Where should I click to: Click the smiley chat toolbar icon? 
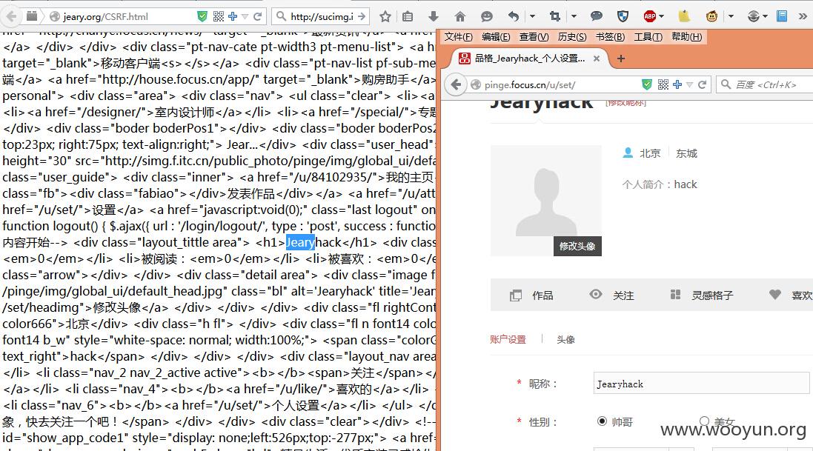pyautogui.click(x=486, y=16)
